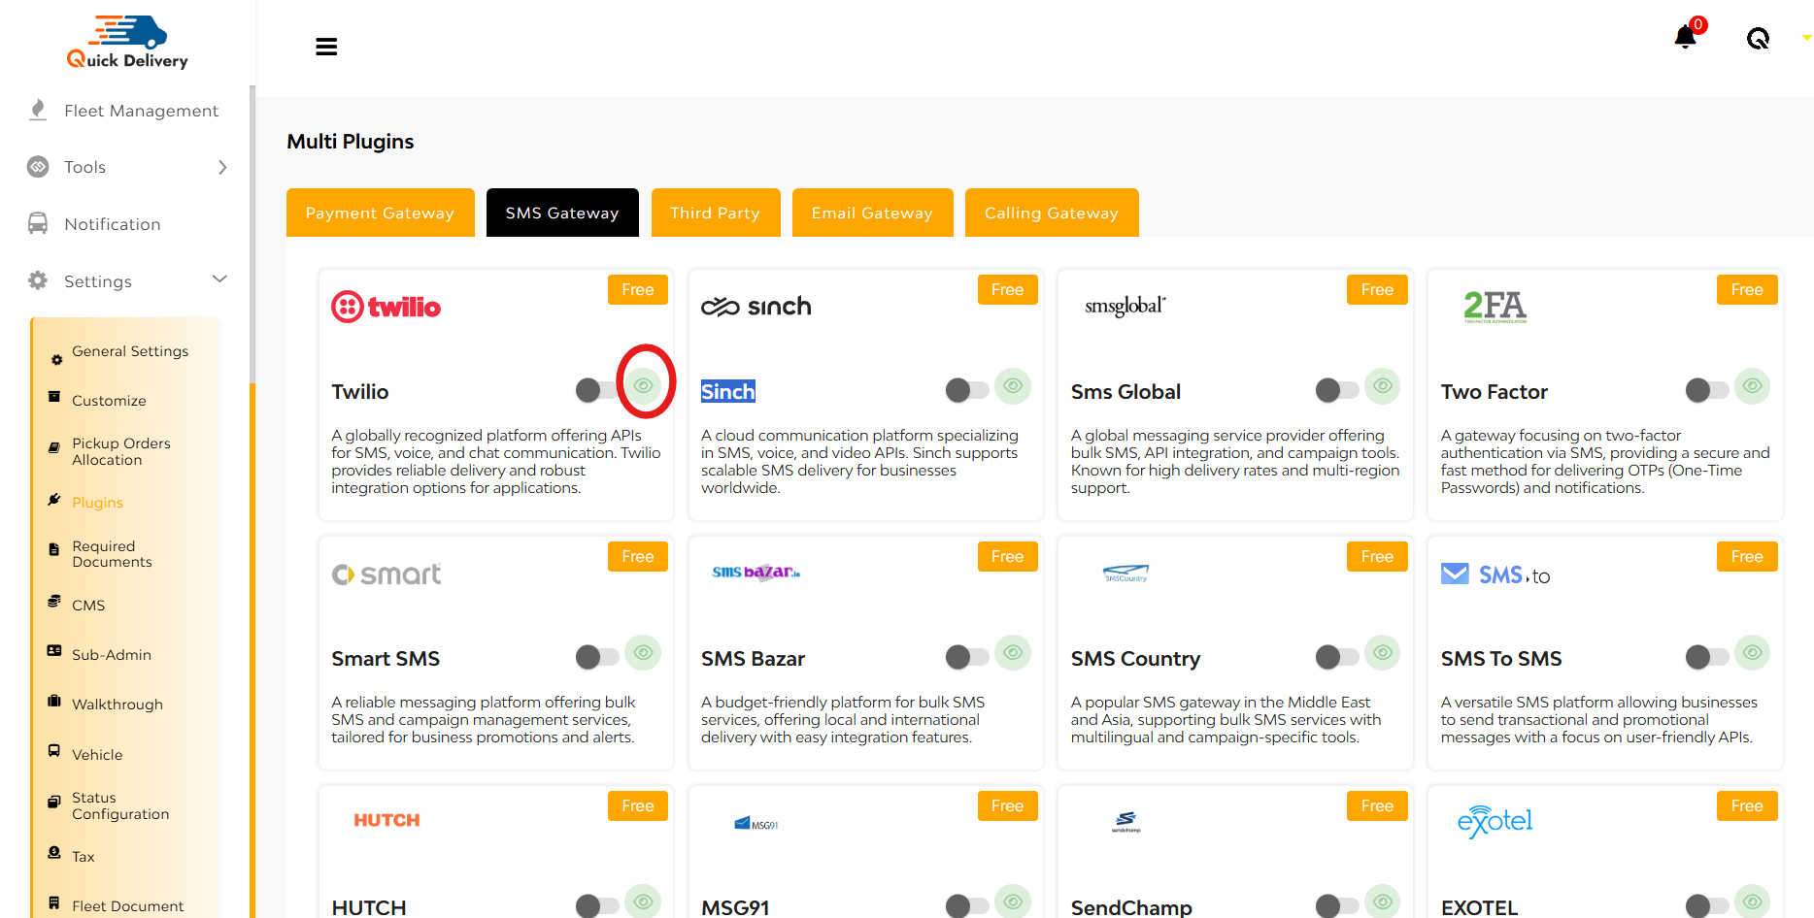Image resolution: width=1814 pixels, height=918 pixels.
Task: View HUTCH details eye icon
Action: [x=643, y=902]
